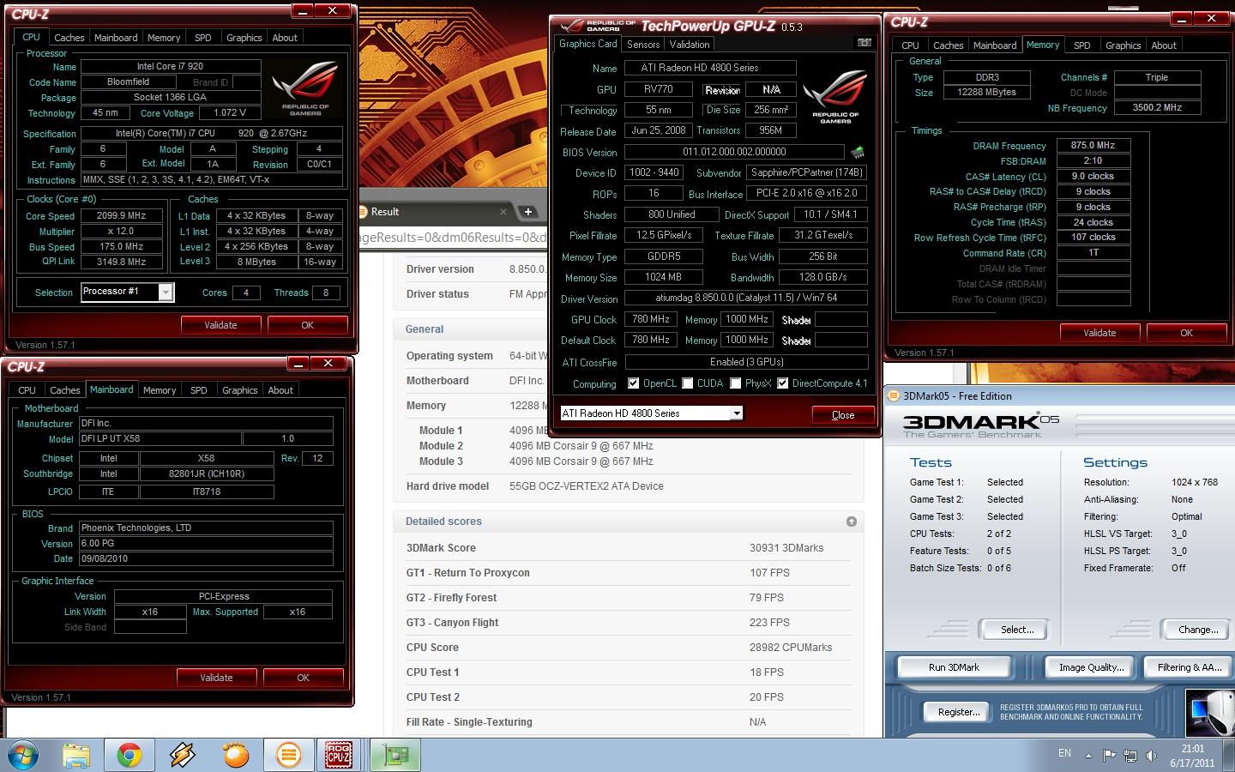The image size is (1235, 772).
Task: Click the 3DMark05 title bar icon
Action: pyautogui.click(x=894, y=395)
